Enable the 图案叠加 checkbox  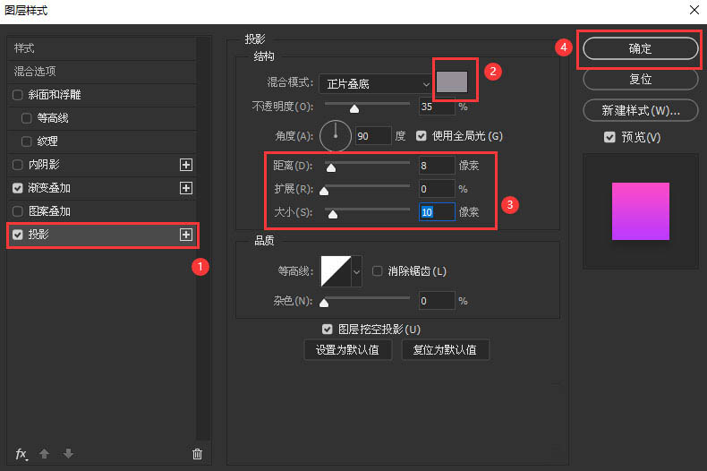(x=18, y=211)
